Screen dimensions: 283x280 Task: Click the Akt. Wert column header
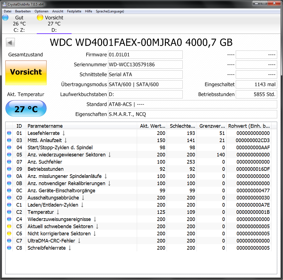click(152, 126)
